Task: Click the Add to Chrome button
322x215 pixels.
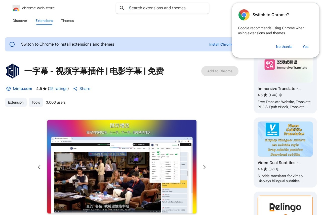Action: (220, 71)
